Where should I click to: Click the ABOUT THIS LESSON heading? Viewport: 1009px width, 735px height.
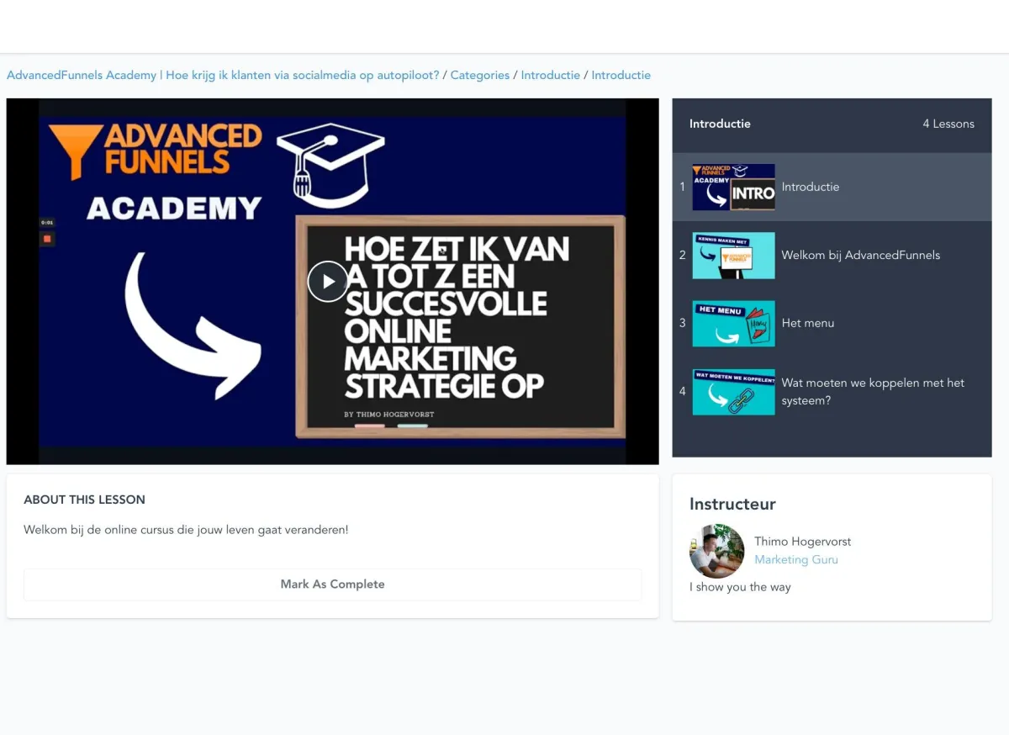84,500
